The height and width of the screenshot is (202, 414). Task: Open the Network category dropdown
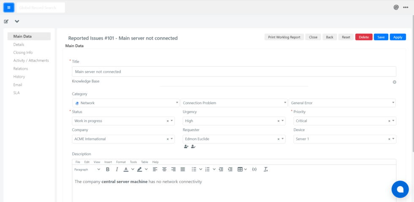(126, 103)
